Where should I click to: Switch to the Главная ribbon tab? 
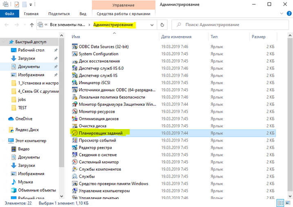31,14
